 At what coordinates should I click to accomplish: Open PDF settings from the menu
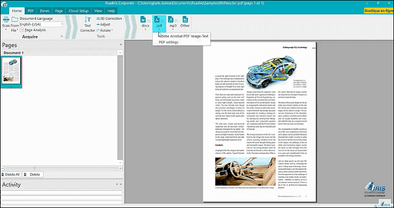point(168,42)
